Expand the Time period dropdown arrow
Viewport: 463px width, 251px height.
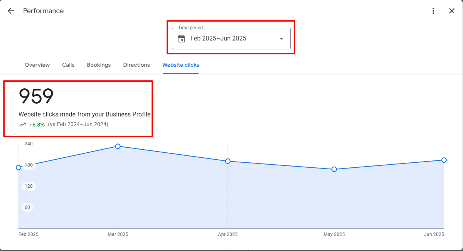(281, 39)
